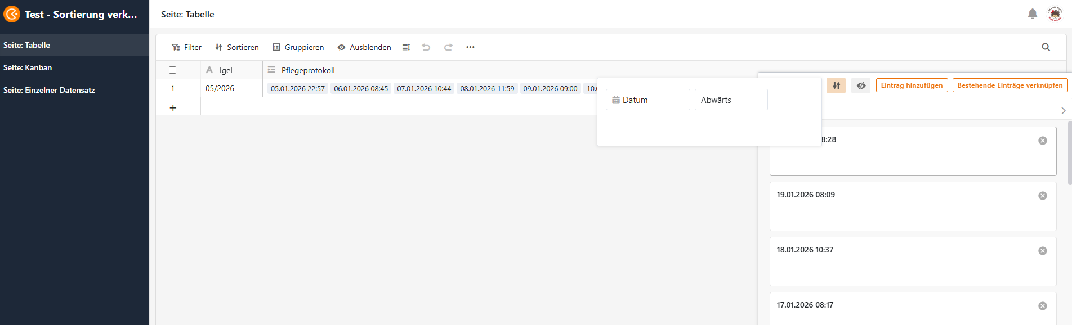Open Seite: Einzelner Datensatz page

(49, 90)
